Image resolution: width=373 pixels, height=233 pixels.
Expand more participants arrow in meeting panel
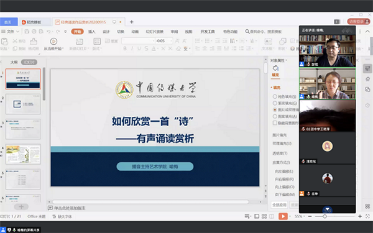coord(328,209)
